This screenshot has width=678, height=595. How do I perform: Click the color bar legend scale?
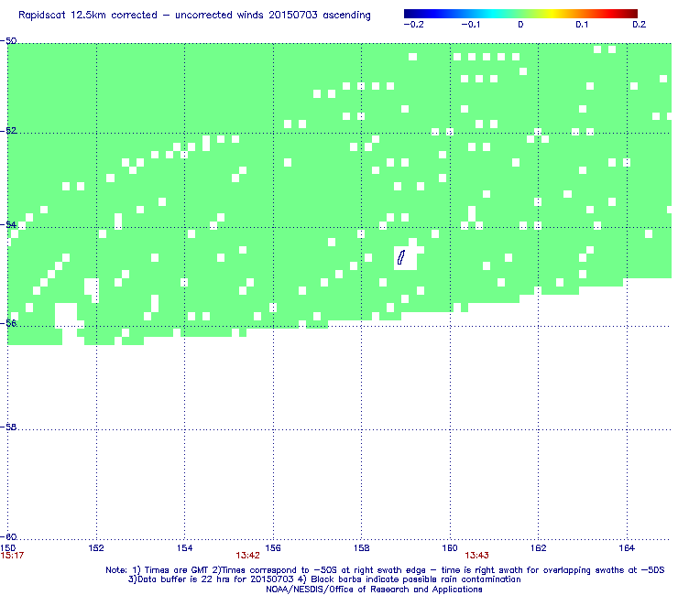[x=520, y=14]
